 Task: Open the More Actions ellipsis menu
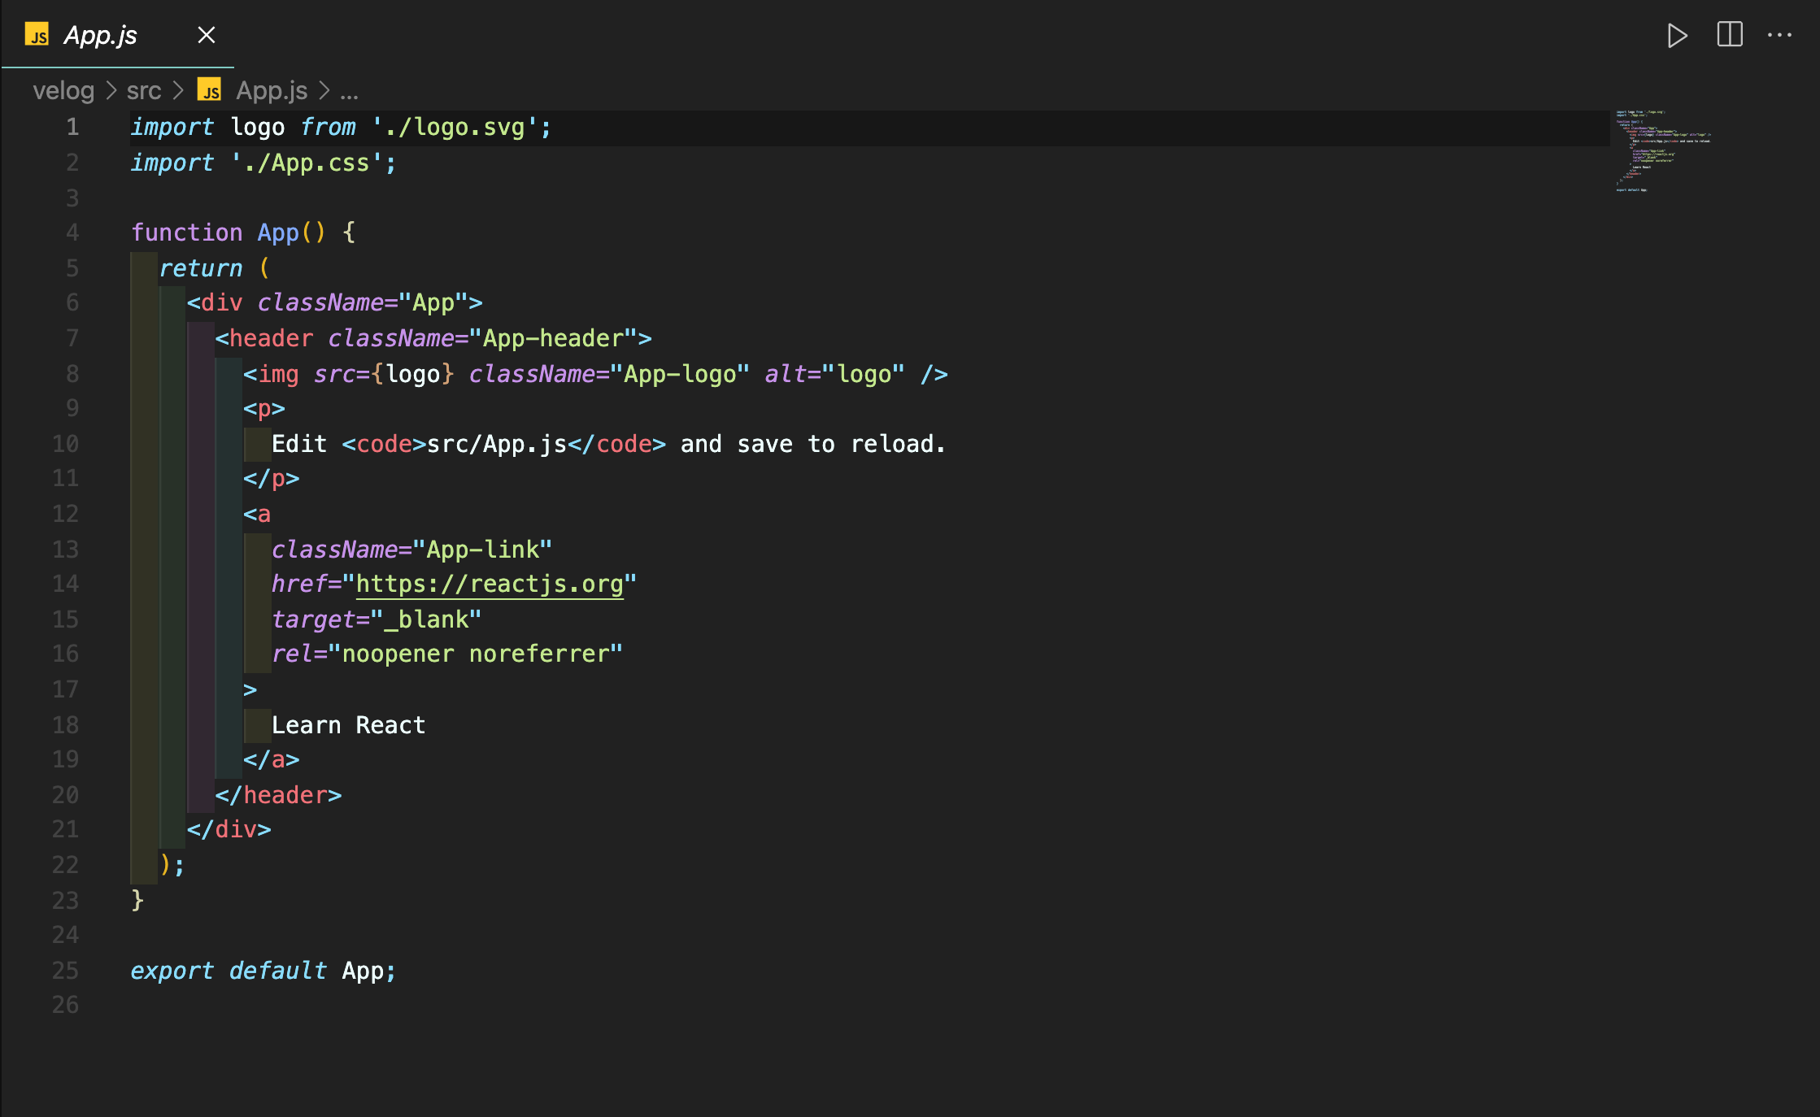click(1780, 35)
